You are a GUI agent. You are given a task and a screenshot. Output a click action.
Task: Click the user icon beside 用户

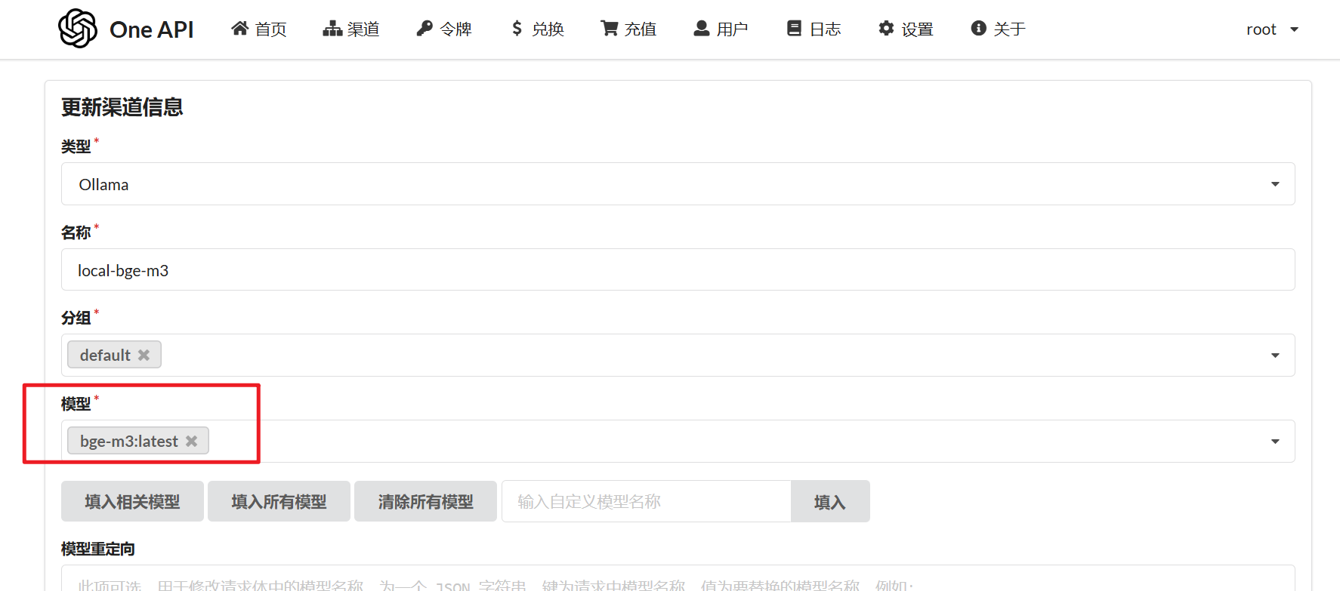pyautogui.click(x=702, y=29)
